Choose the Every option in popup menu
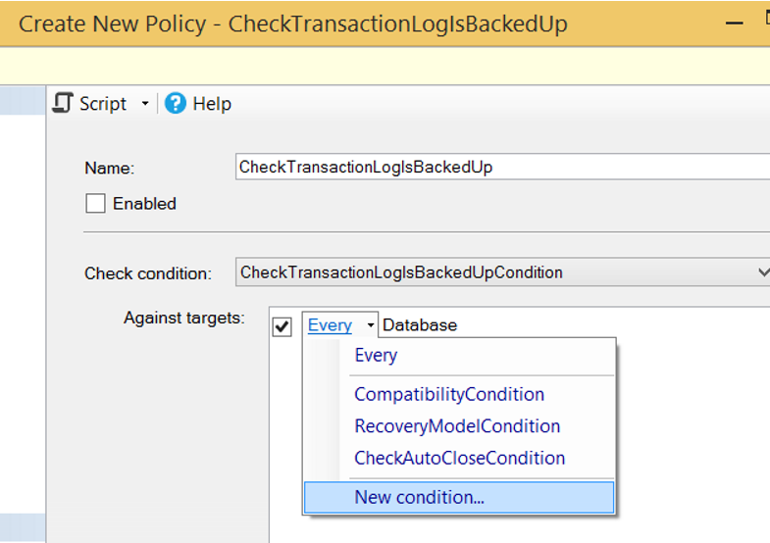770x543 pixels. coord(376,355)
